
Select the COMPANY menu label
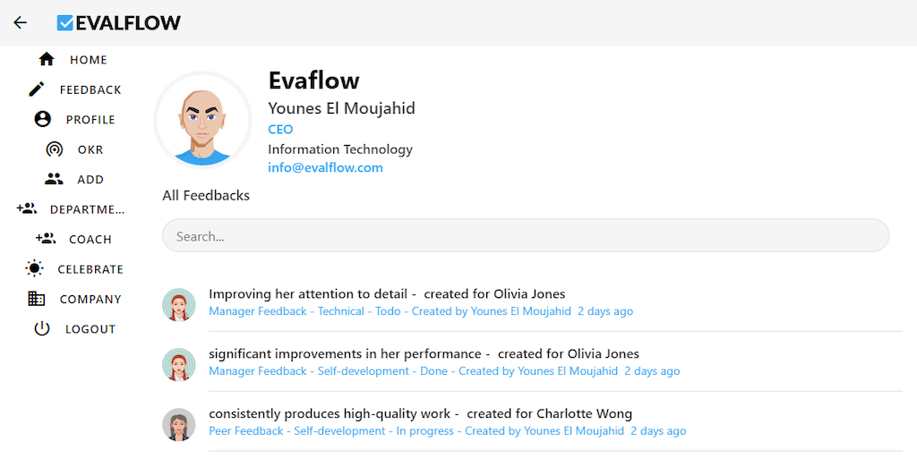[90, 299]
